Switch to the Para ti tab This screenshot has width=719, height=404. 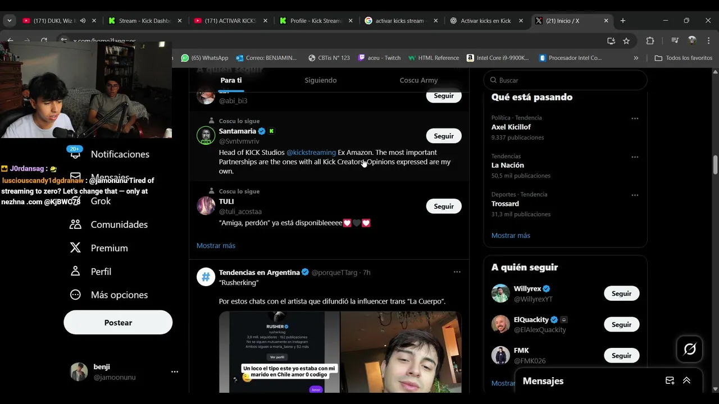coord(231,80)
